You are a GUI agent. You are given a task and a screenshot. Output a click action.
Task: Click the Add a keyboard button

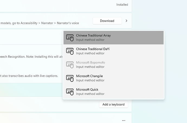tap(113, 104)
